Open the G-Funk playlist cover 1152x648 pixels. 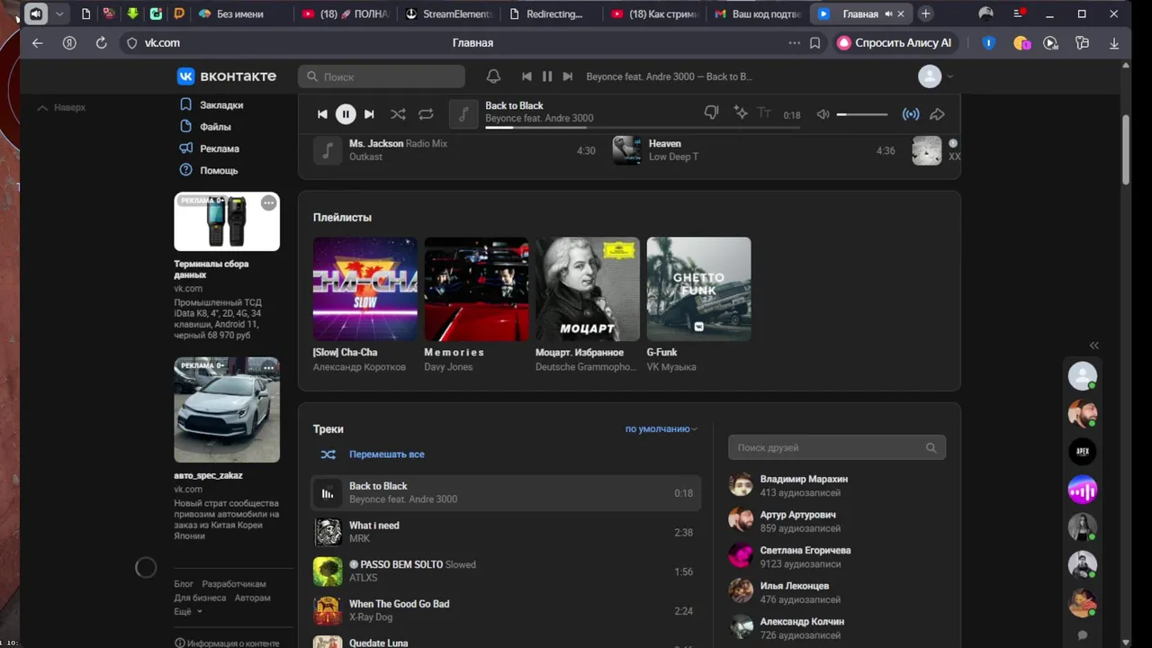[698, 289]
